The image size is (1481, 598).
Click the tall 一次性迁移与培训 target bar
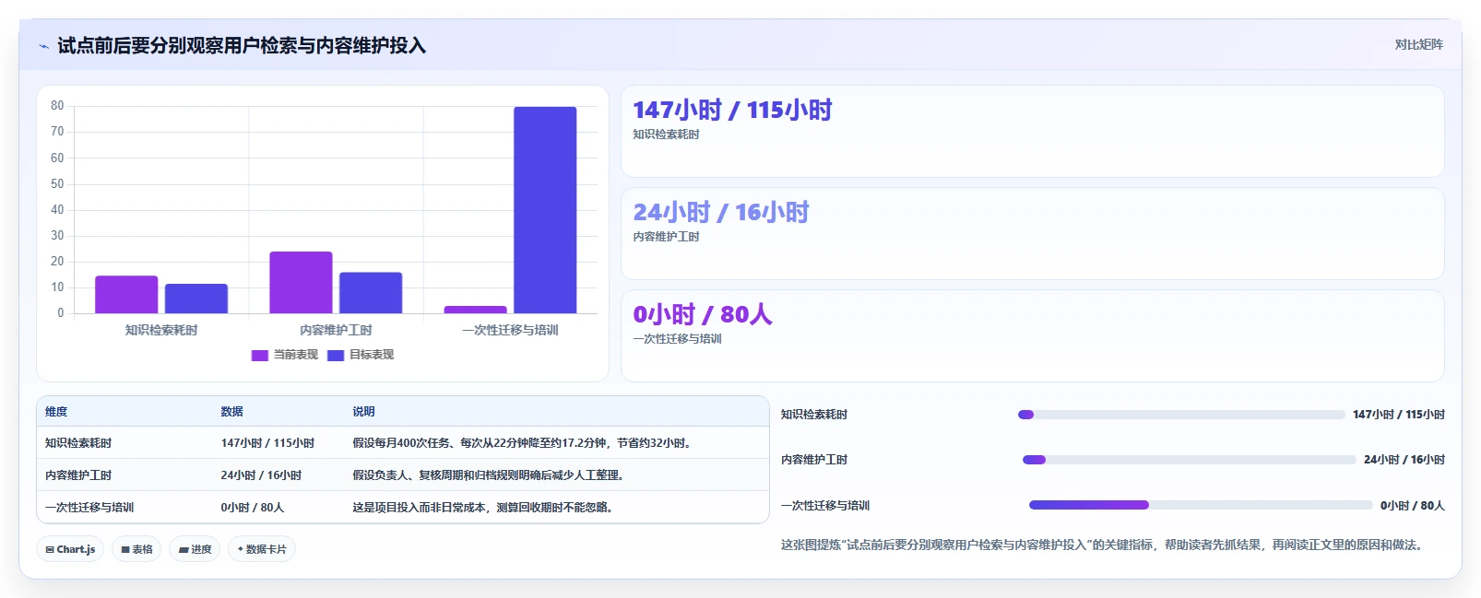coord(545,210)
